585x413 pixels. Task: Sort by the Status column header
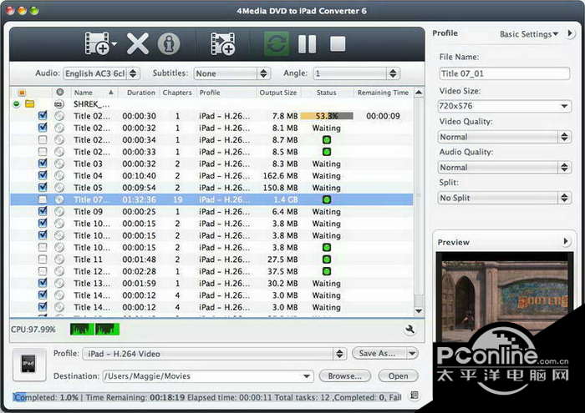(327, 93)
